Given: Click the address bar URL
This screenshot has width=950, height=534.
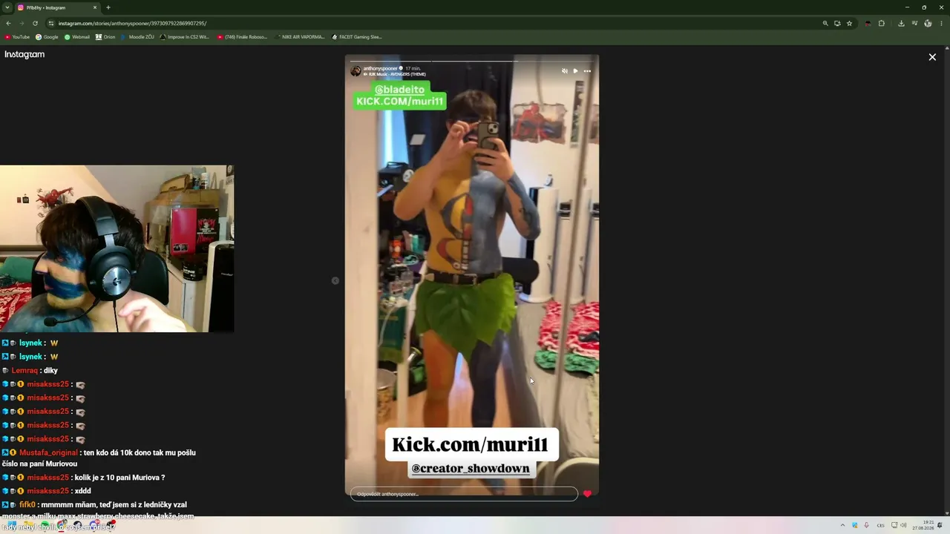Looking at the screenshot, I should click(133, 23).
